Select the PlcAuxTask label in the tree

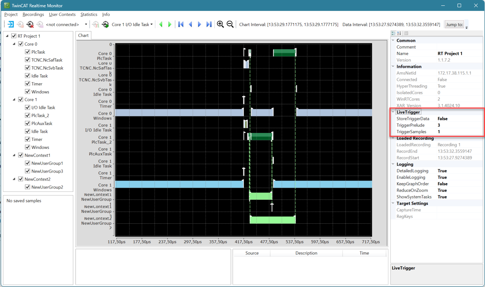[x=42, y=123]
